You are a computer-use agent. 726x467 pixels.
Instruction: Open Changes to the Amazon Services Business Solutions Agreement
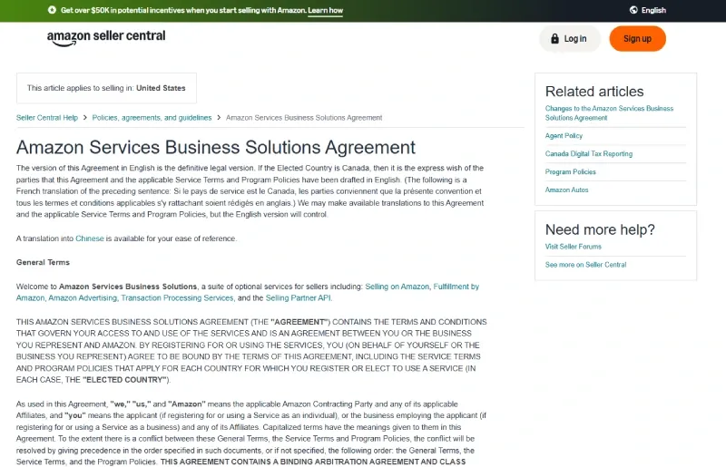[609, 113]
